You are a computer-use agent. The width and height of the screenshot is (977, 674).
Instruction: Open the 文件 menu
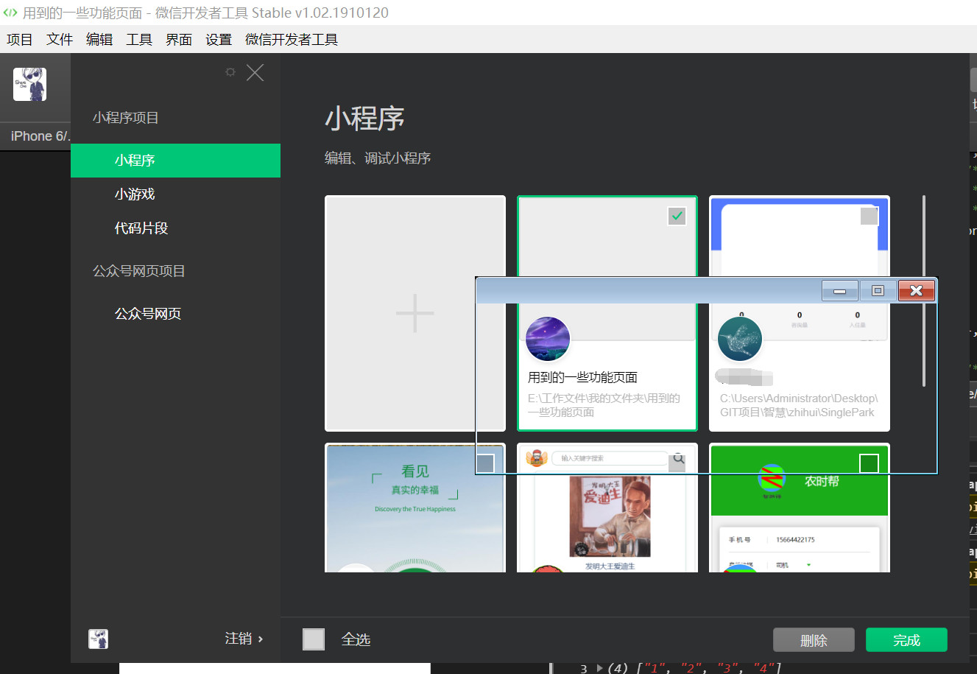click(x=60, y=40)
